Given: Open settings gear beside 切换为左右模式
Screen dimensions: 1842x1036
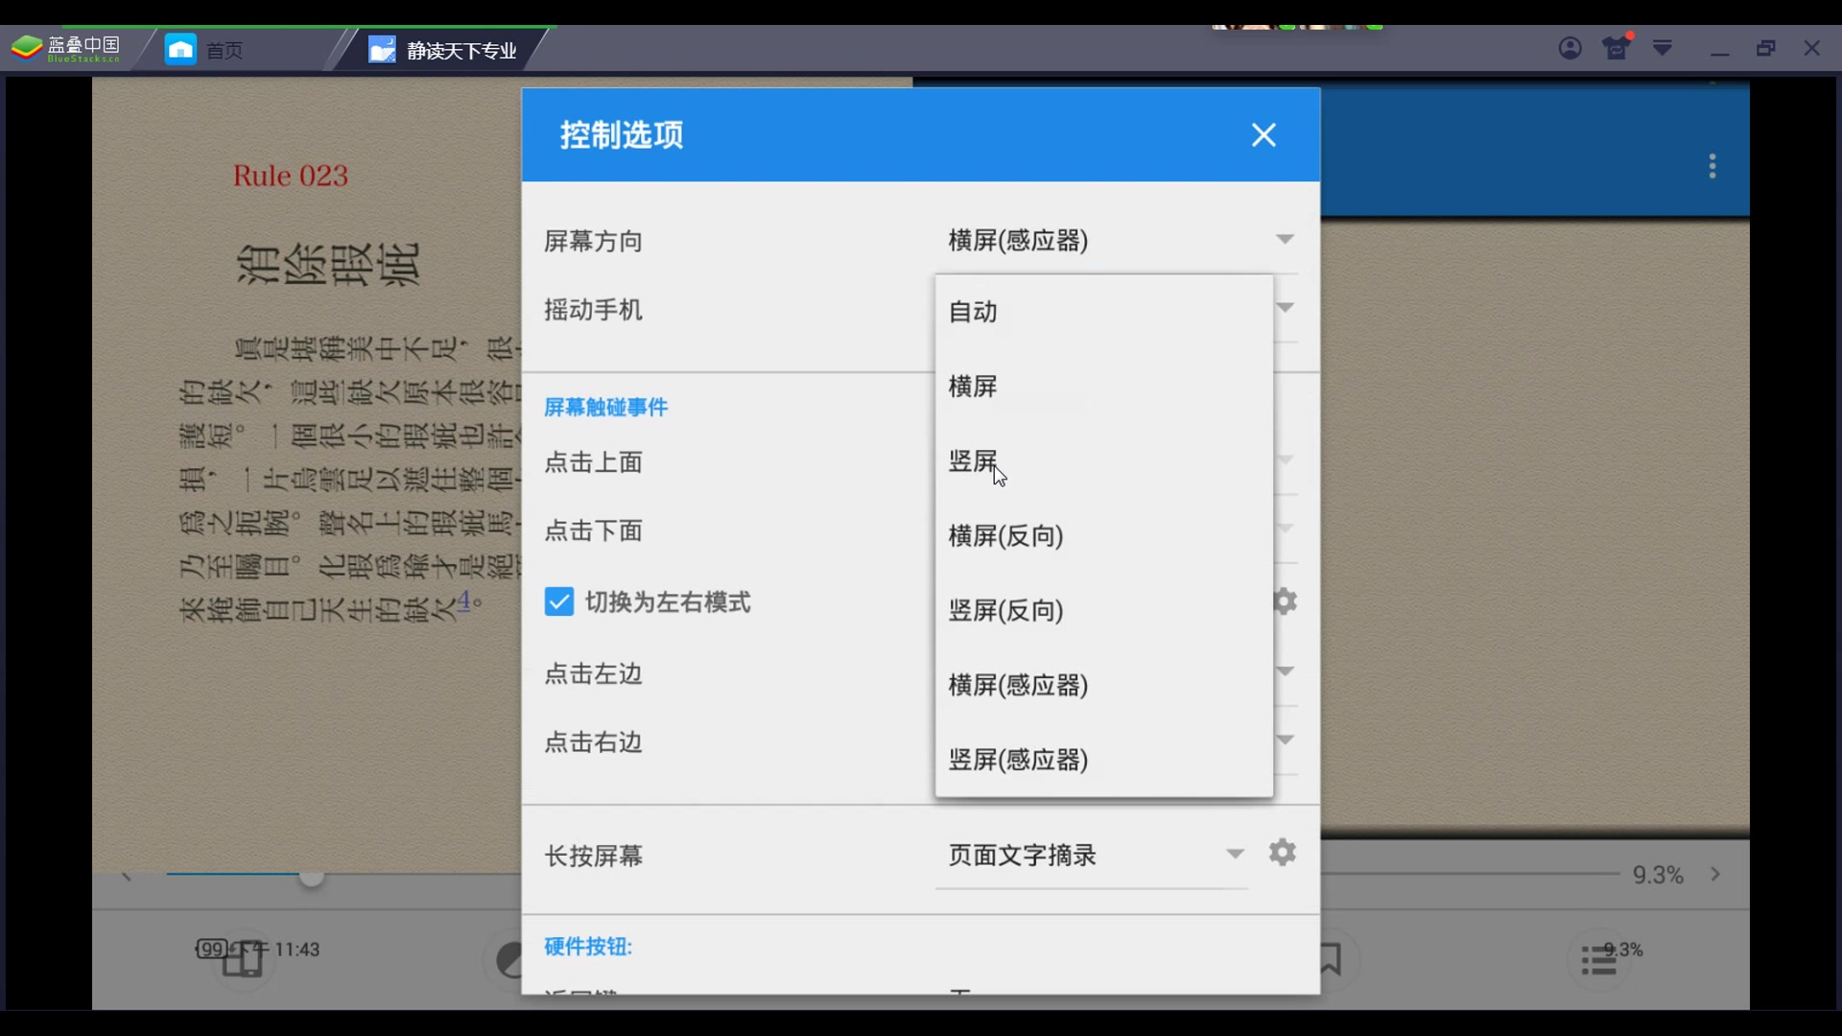Looking at the screenshot, I should click(1286, 601).
